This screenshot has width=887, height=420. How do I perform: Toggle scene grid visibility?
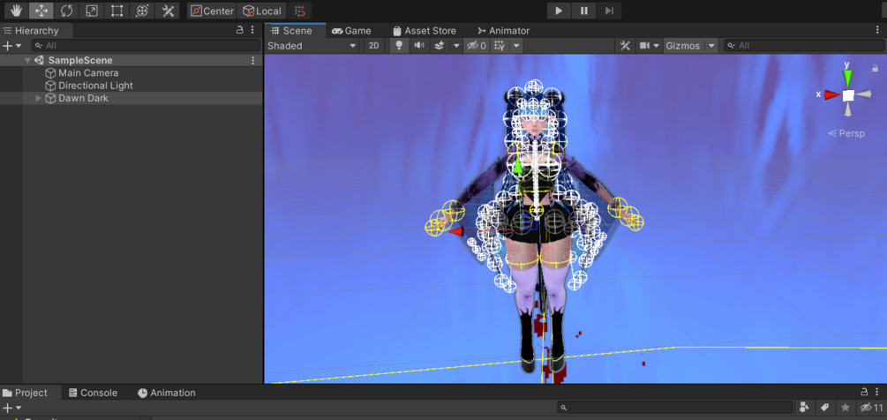point(499,46)
